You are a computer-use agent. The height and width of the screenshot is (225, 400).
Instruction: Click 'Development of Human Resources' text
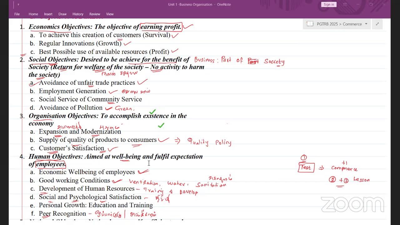click(87, 189)
